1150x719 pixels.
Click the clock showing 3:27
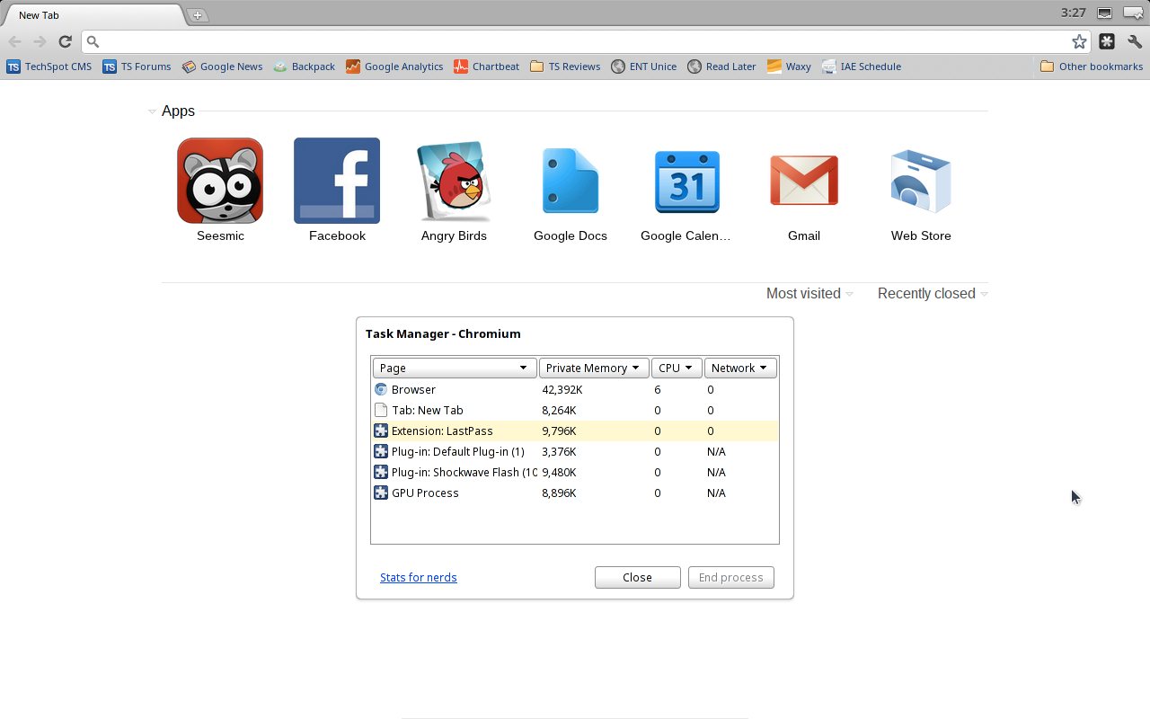[1074, 13]
